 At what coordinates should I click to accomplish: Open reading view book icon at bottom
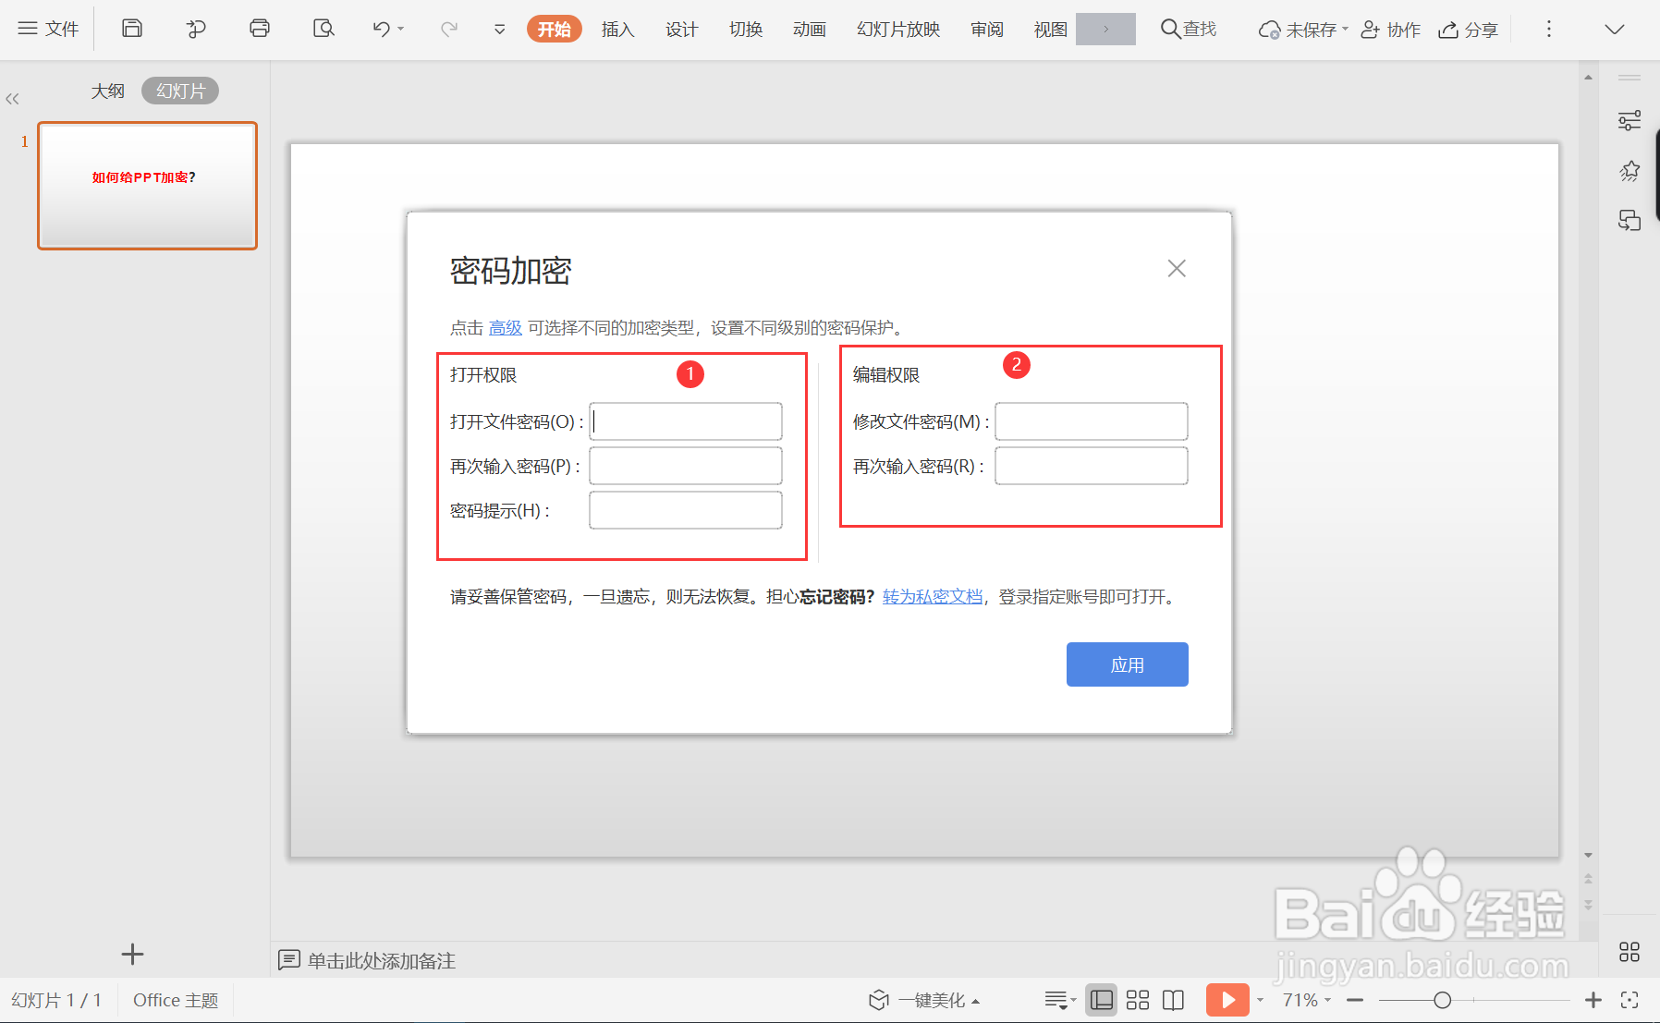tap(1173, 999)
